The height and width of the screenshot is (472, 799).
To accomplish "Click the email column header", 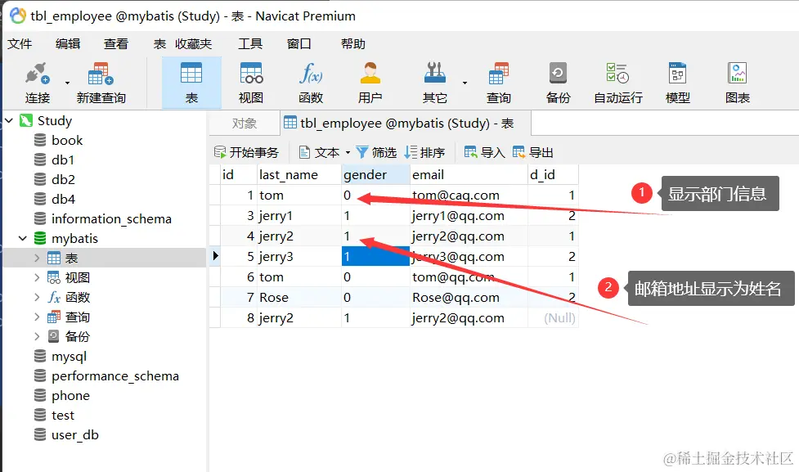I will [x=469, y=175].
